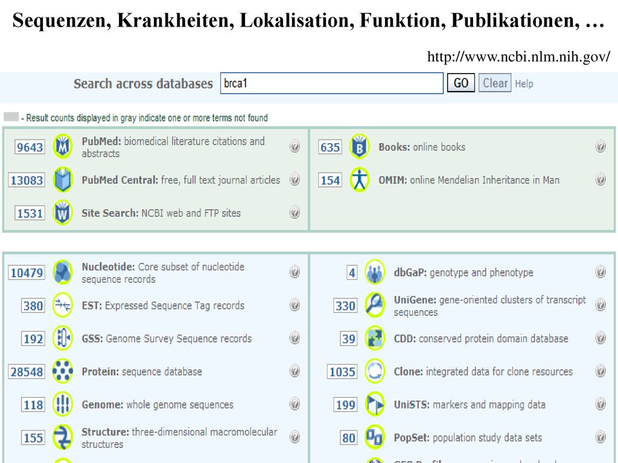Click the http://www.ncbi.nlm.nih.gov/ URL text
618x463 pixels.
coord(518,57)
